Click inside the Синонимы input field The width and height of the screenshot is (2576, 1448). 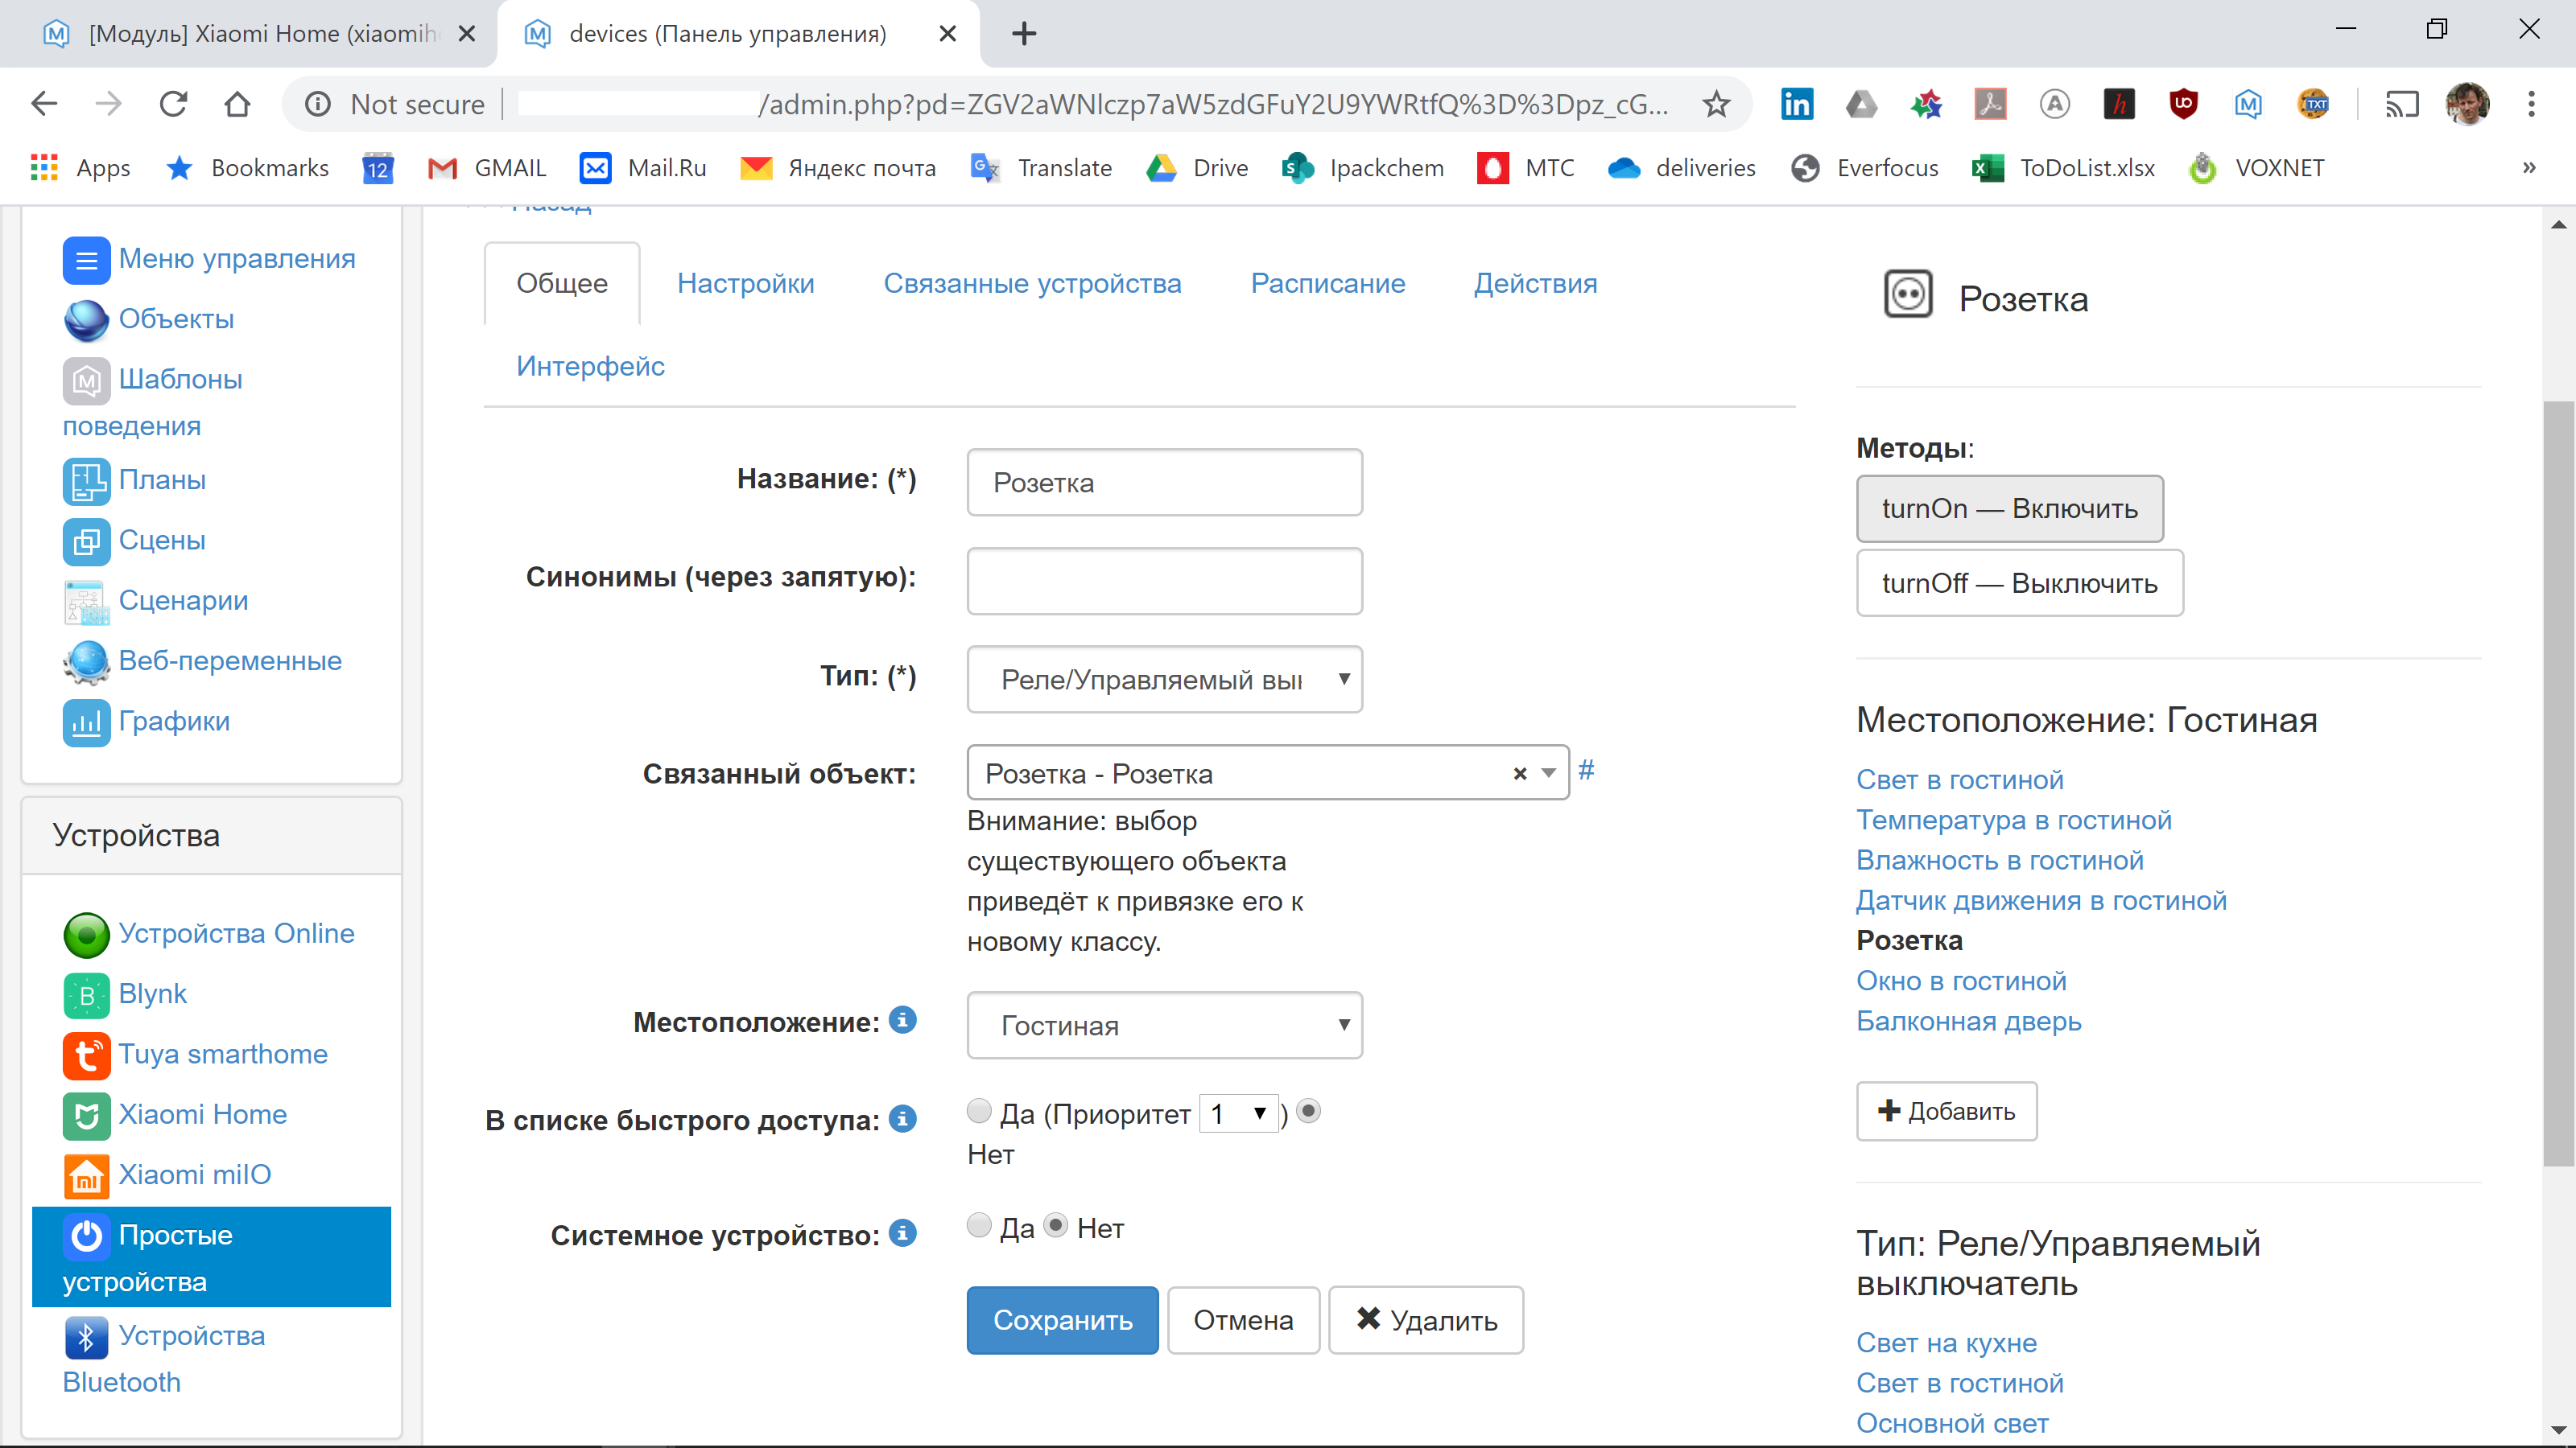point(1164,581)
